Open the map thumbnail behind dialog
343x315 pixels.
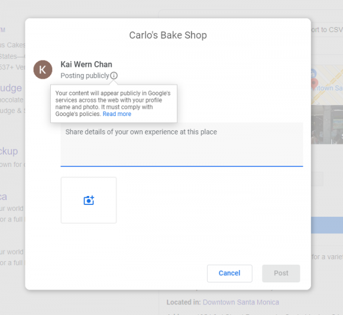[x=327, y=85]
